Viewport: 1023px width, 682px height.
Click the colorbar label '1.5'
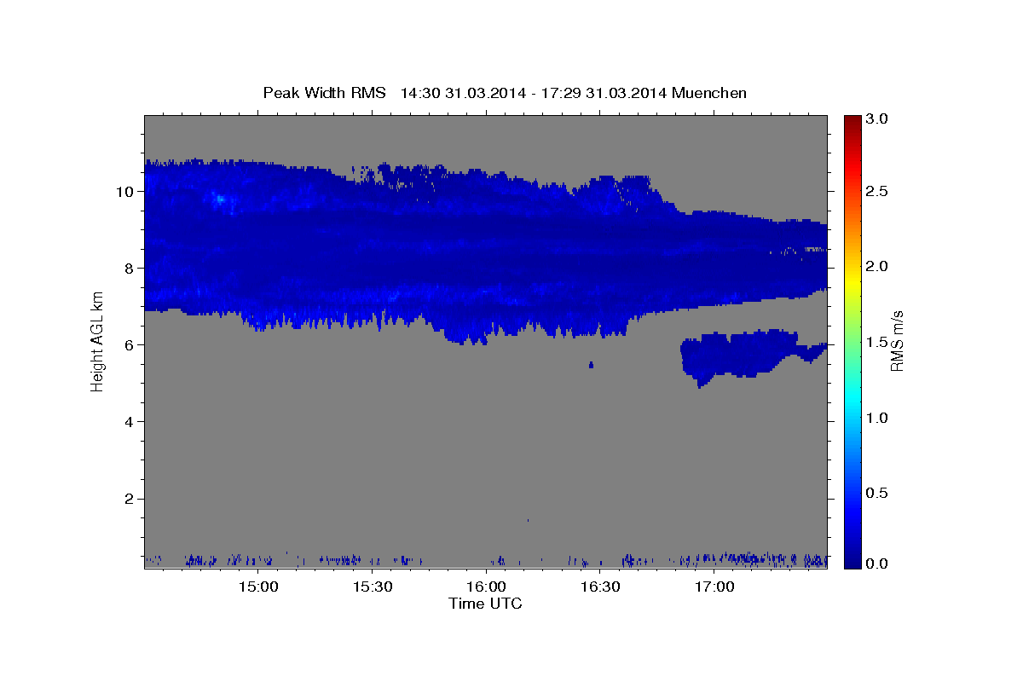coord(877,342)
